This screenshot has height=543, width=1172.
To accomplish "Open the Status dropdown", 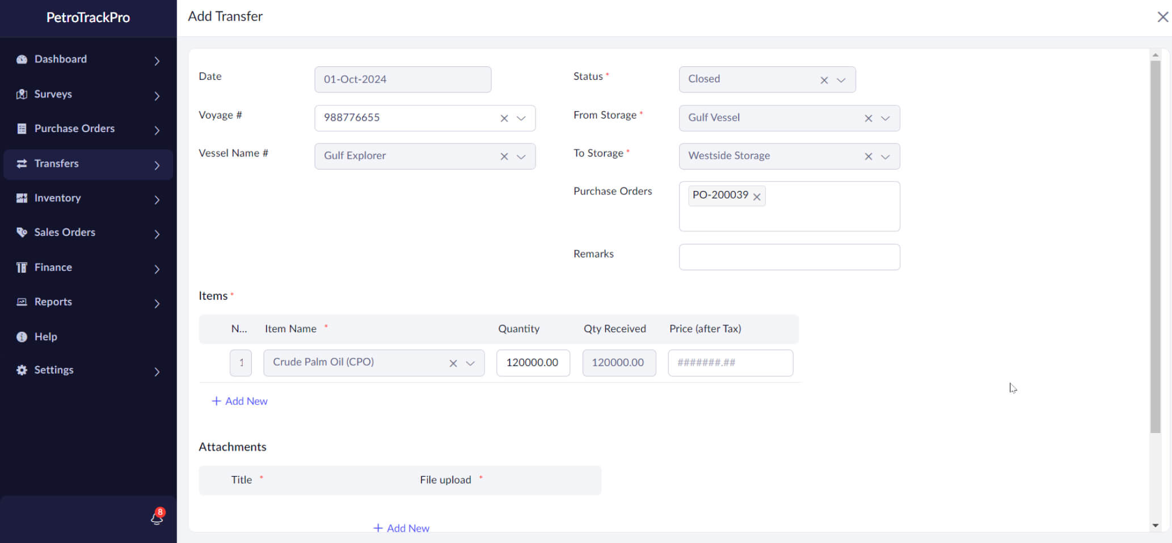I will click(841, 80).
